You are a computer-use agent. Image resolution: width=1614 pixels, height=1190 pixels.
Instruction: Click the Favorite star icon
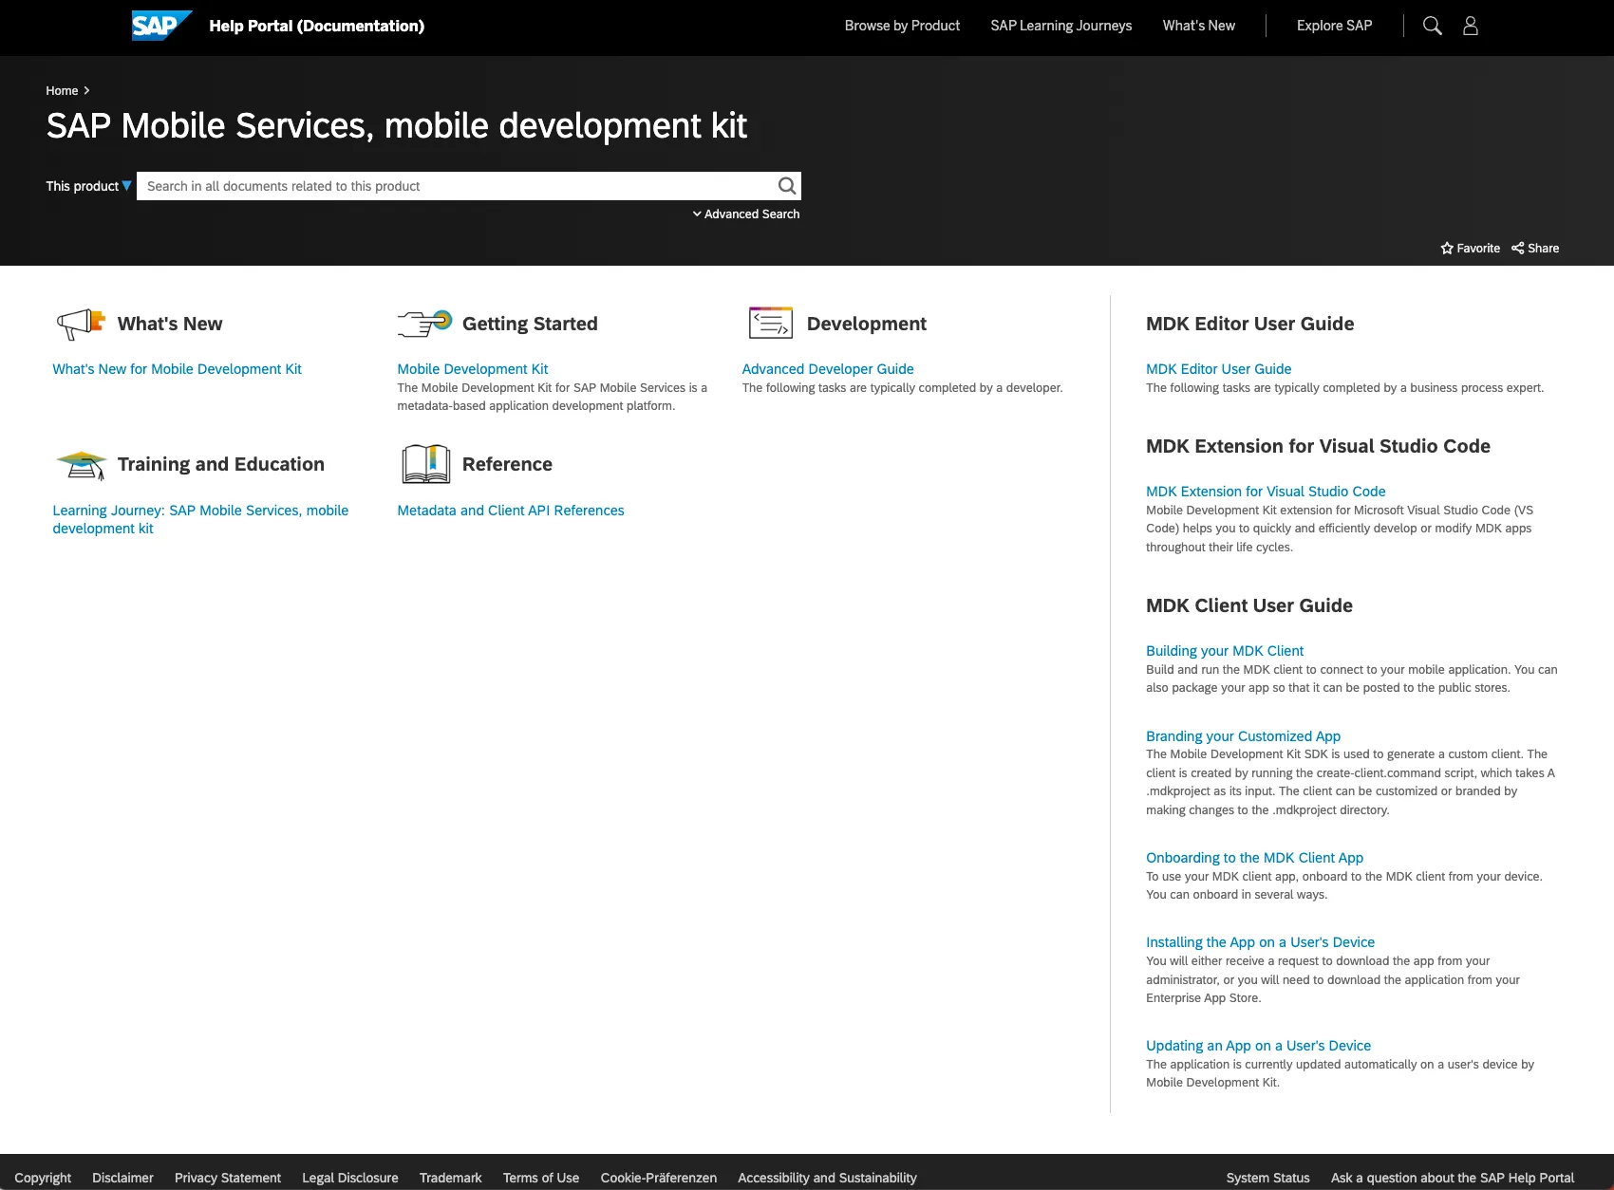[x=1447, y=249]
